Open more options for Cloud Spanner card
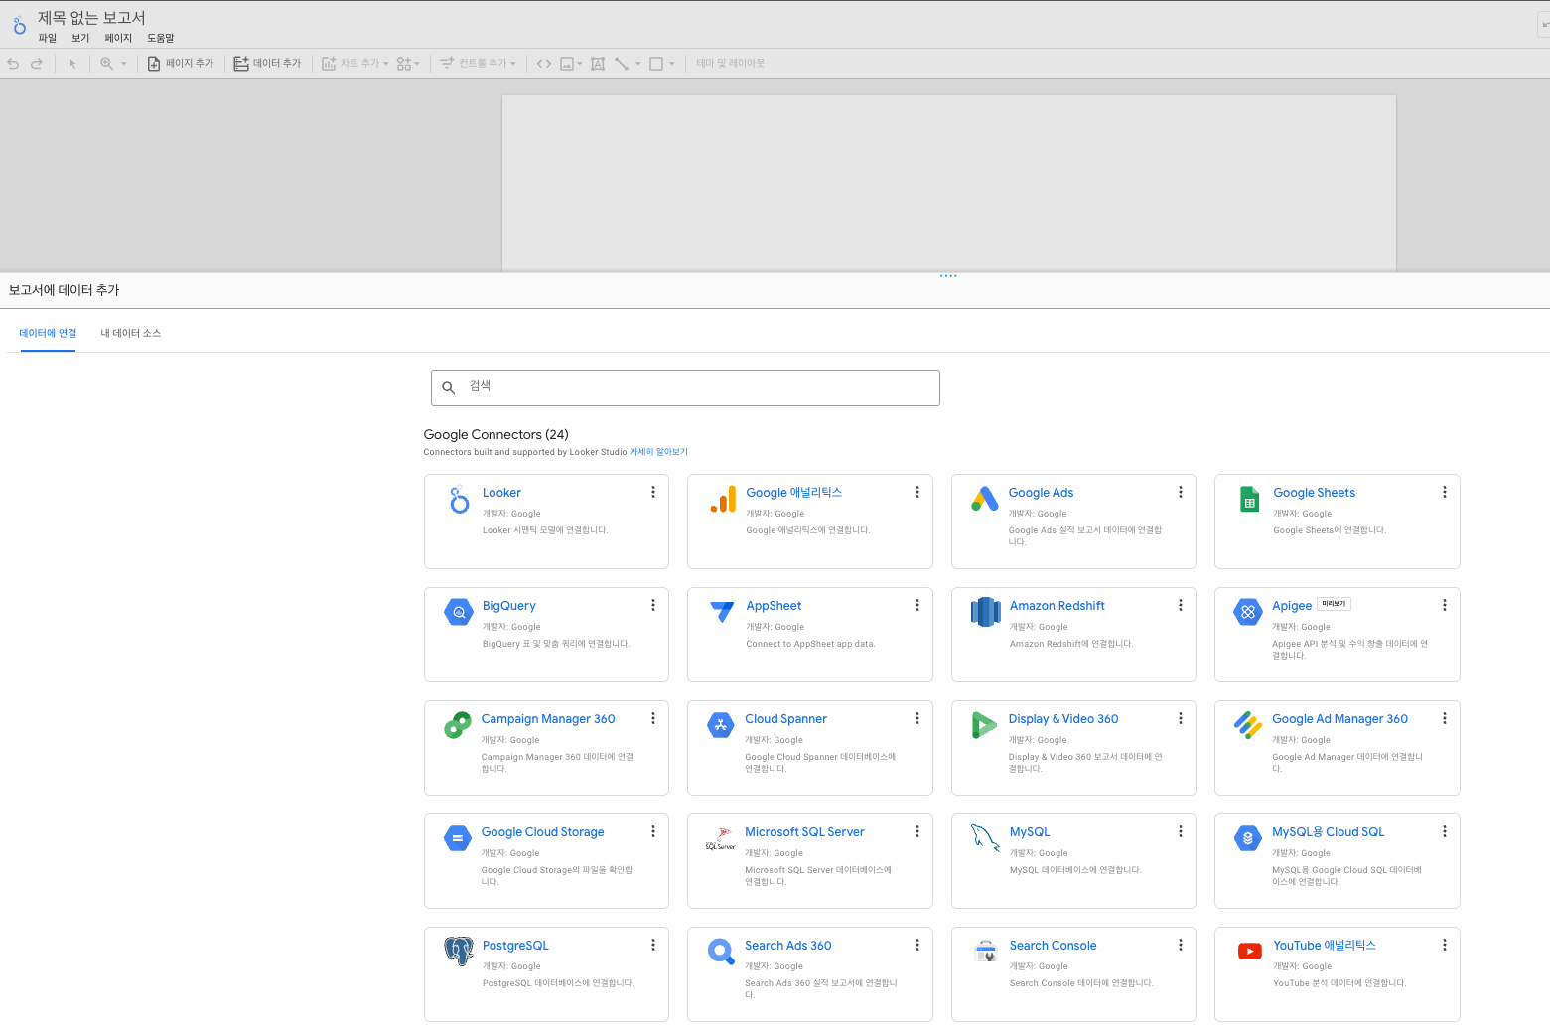 917,718
